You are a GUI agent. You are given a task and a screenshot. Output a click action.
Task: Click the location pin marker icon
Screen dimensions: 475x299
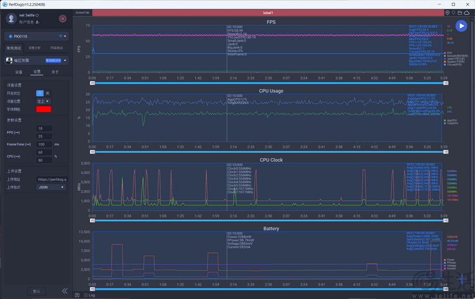pyautogui.click(x=447, y=13)
